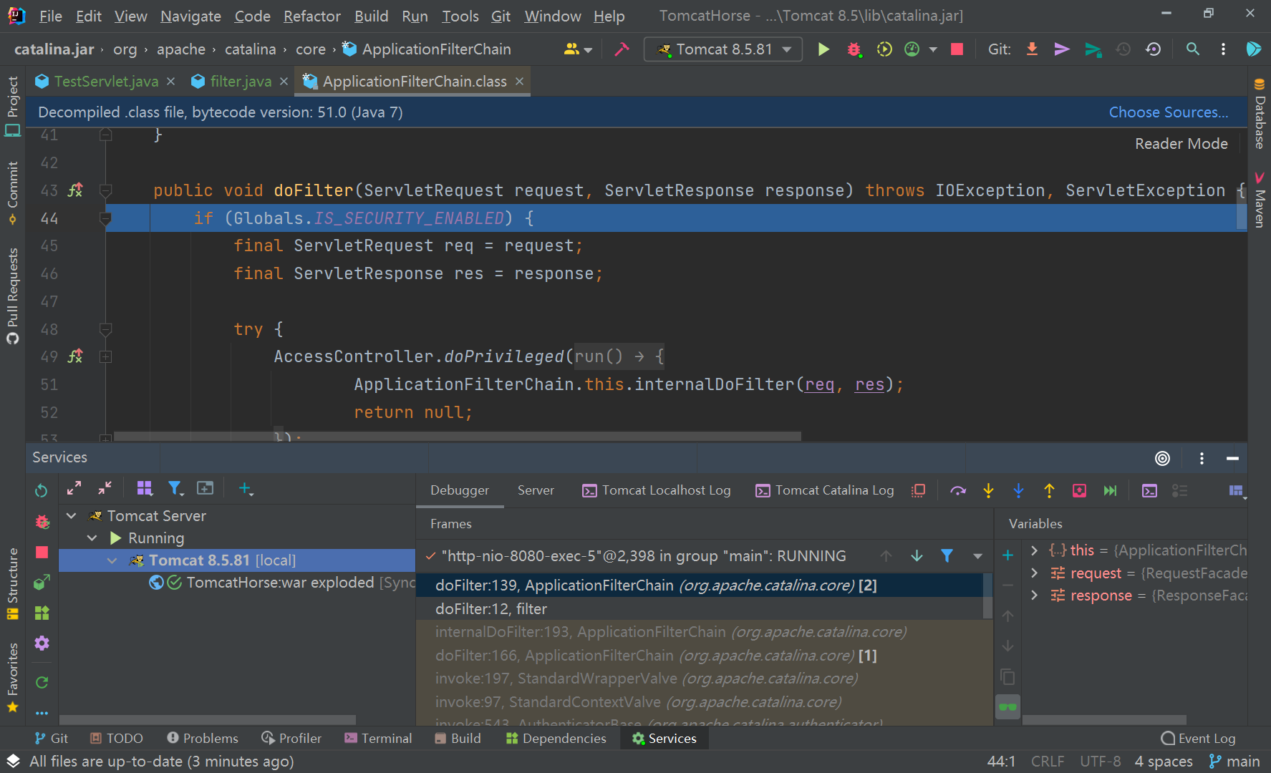The height and width of the screenshot is (773, 1271).
Task: Select the doFilter:12, filter stack frame
Action: (x=700, y=609)
